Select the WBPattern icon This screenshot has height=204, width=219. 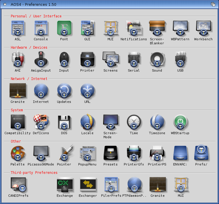click(180, 28)
